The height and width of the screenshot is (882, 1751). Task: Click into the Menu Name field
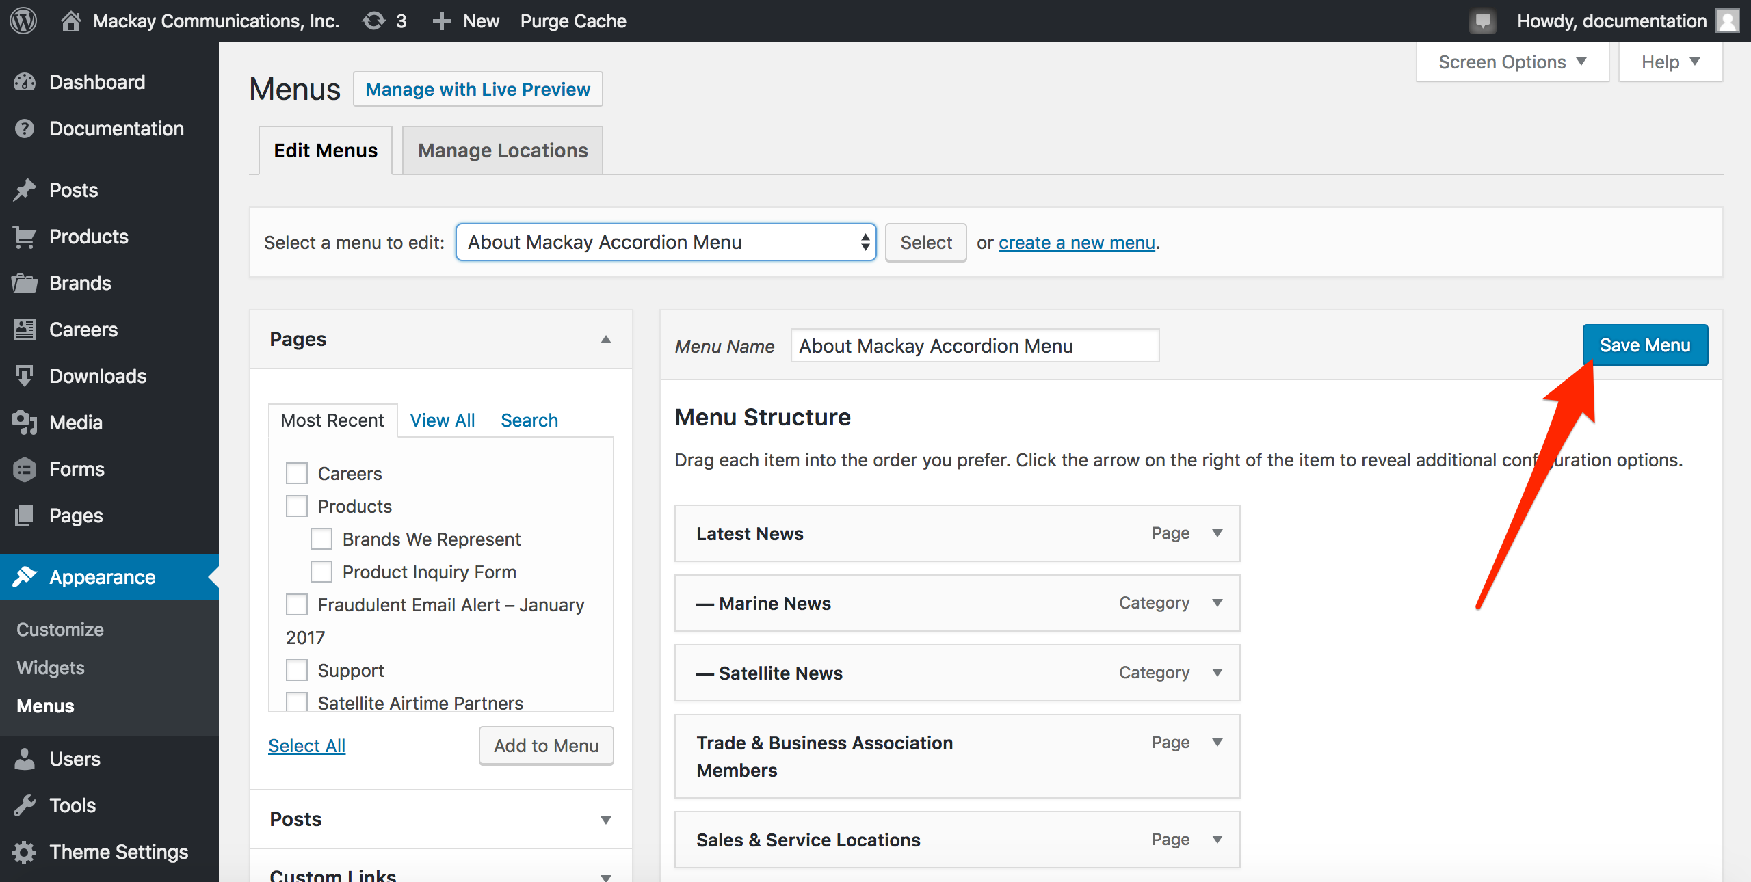[975, 346]
